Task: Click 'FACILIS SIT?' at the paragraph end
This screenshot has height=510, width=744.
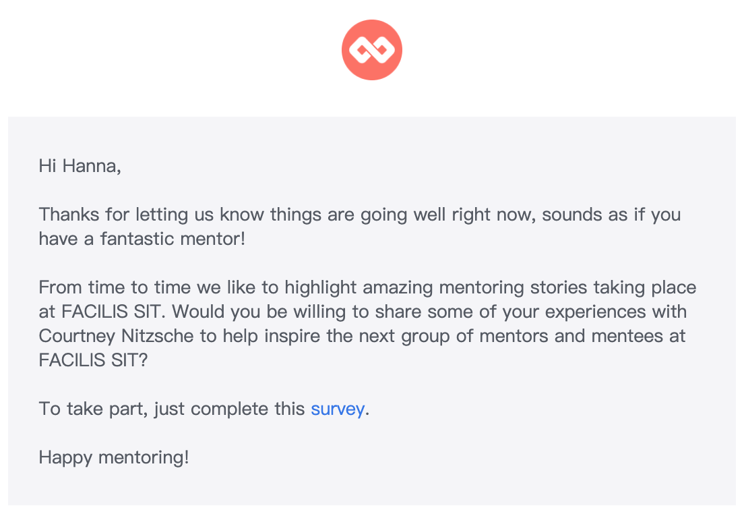Action: coord(93,360)
